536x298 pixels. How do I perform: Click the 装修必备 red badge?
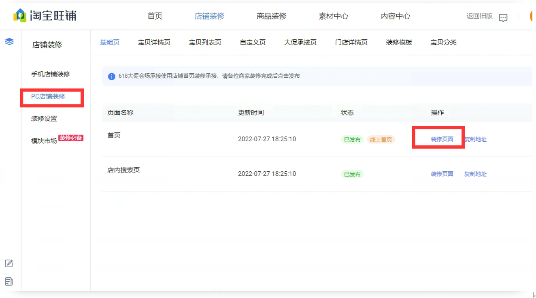click(x=71, y=138)
